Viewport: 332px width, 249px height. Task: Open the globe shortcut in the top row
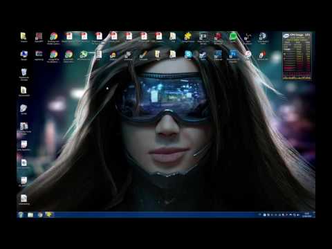[x=263, y=38]
